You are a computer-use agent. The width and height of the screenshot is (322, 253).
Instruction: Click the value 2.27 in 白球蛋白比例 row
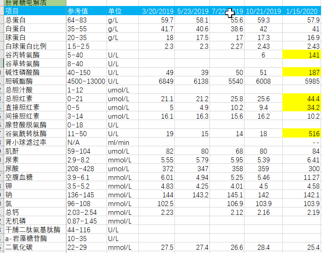237,46
